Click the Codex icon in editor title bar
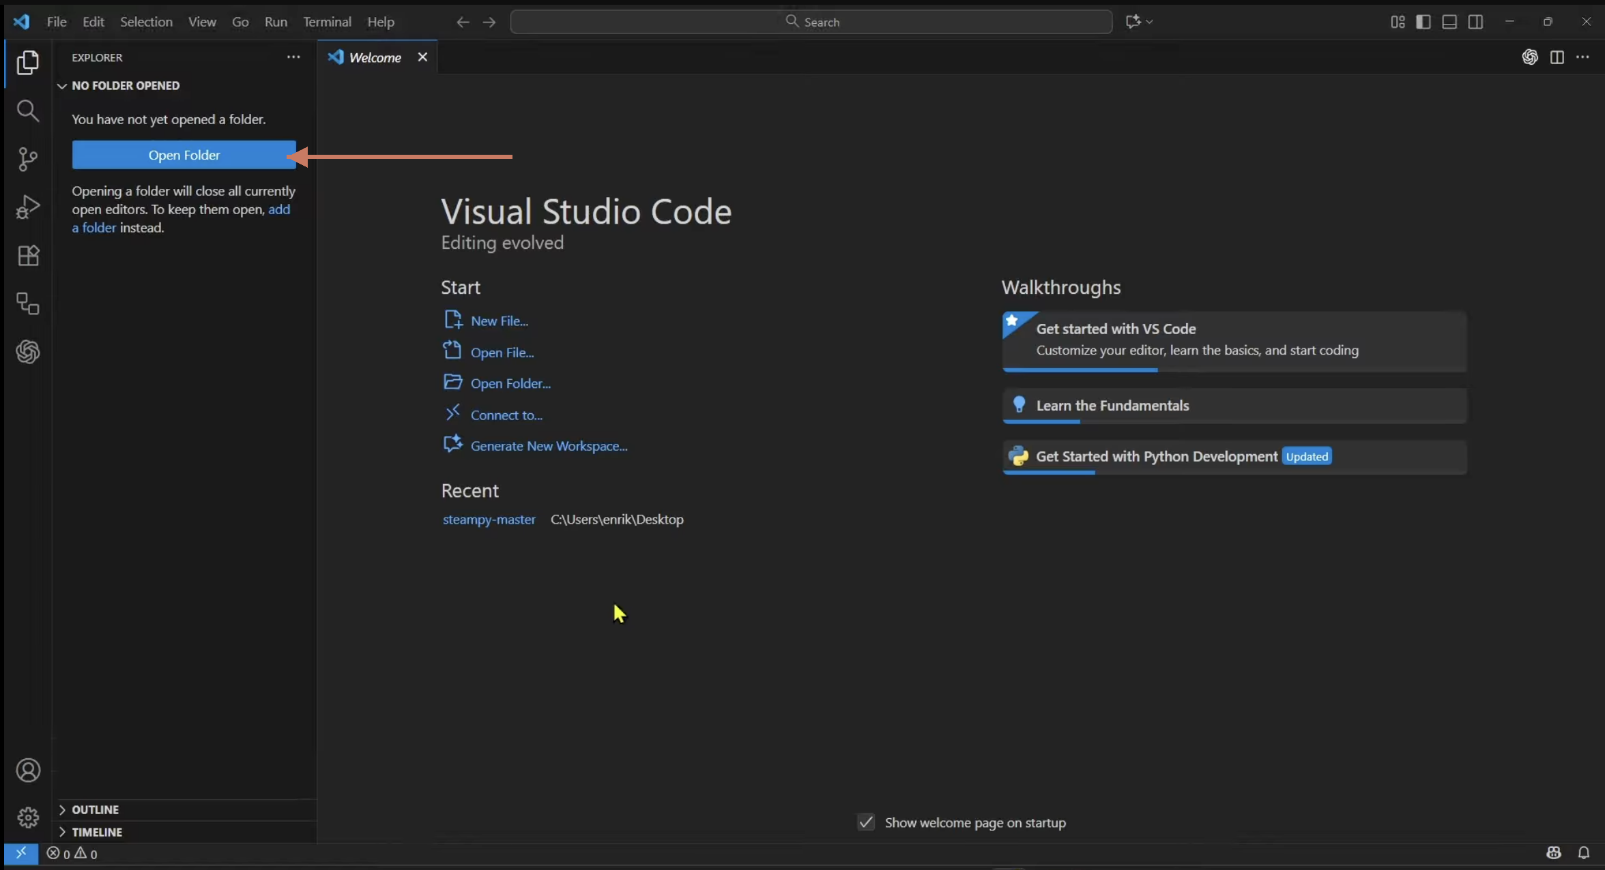This screenshot has height=870, width=1605. point(1530,57)
